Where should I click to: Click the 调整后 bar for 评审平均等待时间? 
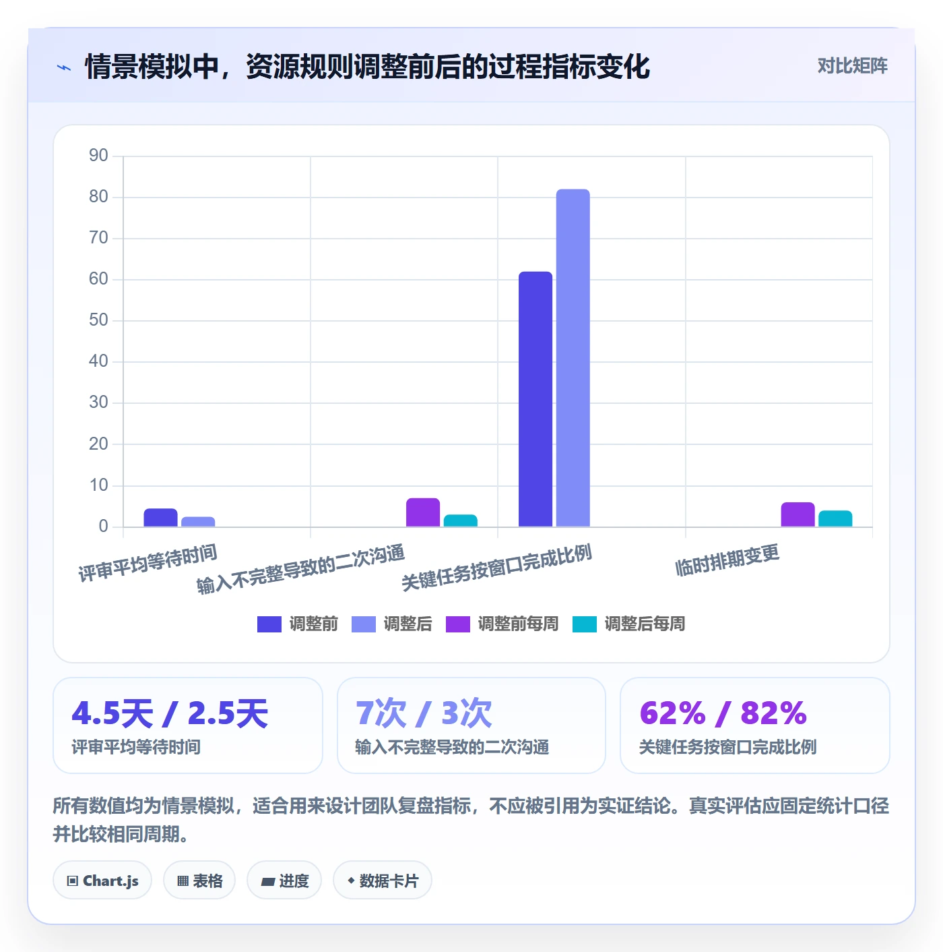[x=198, y=522]
